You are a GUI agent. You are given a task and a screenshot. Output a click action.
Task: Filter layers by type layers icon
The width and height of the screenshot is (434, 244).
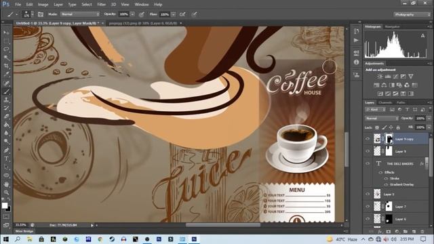click(x=407, y=110)
